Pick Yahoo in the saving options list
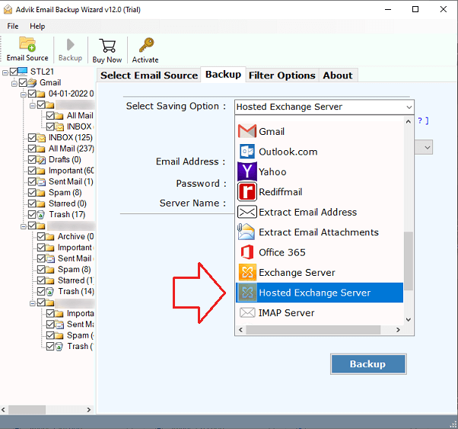Image resolution: width=458 pixels, height=429 pixels. point(320,171)
